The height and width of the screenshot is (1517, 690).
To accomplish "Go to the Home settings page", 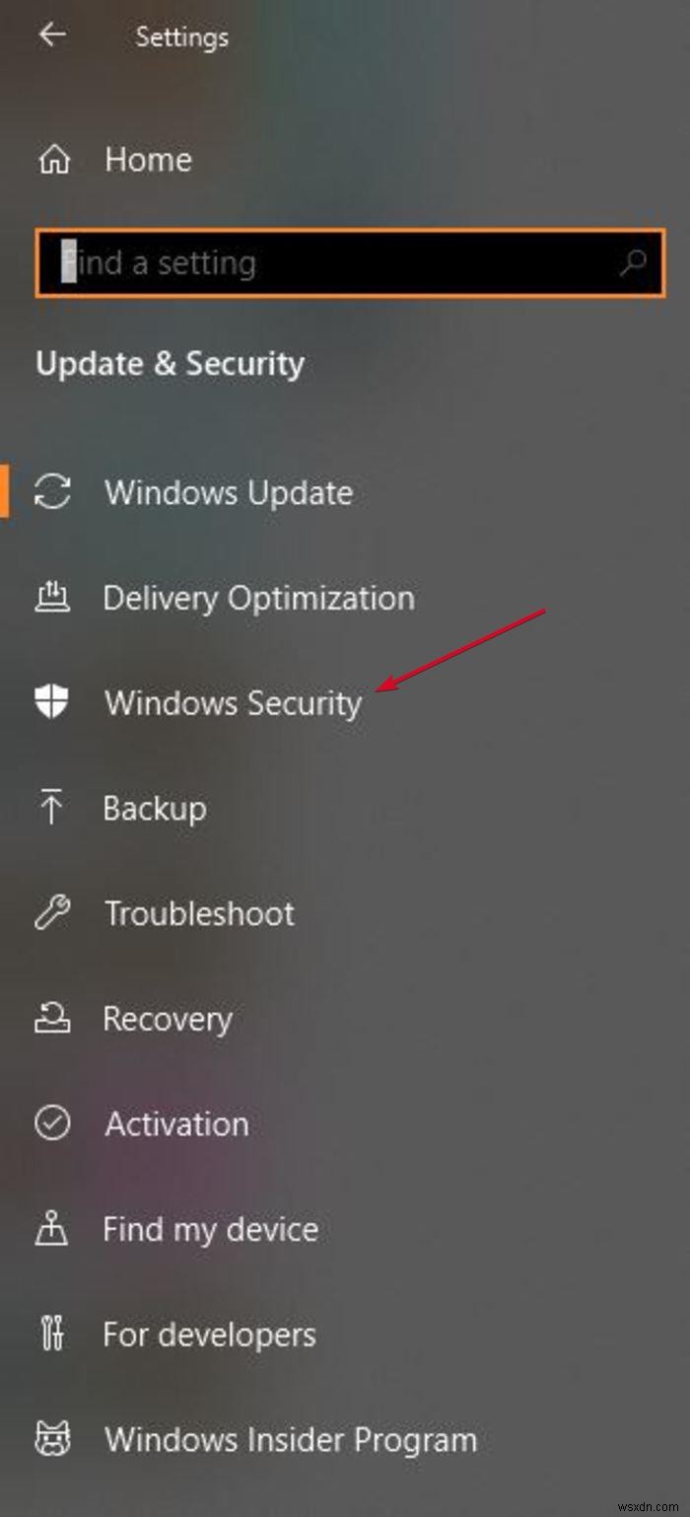I will (x=148, y=158).
